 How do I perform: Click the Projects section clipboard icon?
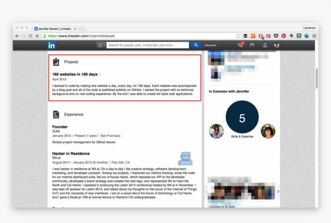tap(56, 62)
